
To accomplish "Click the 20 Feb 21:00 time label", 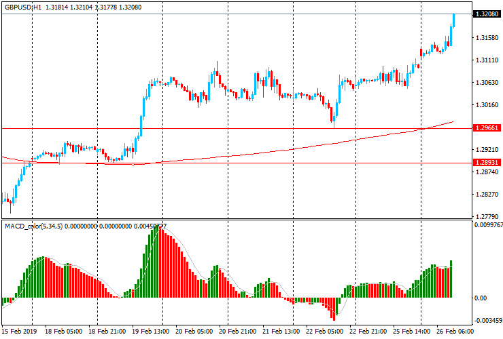I will tap(238, 332).
